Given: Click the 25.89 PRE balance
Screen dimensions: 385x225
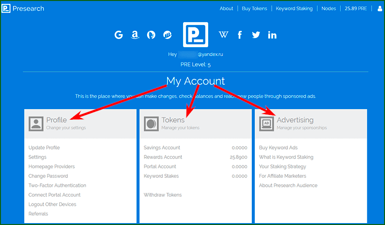Looking at the screenshot, I should (x=356, y=9).
